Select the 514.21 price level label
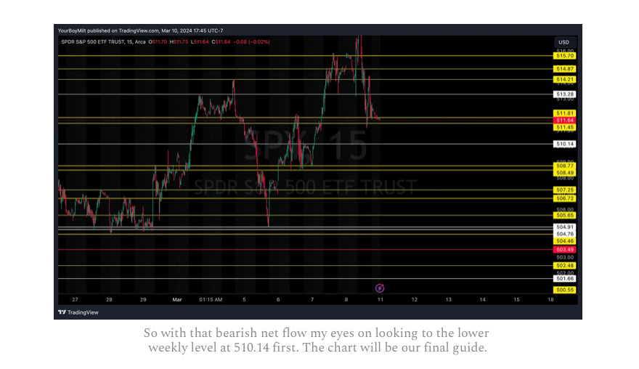Viewport: 639px width, 369px height. click(564, 79)
